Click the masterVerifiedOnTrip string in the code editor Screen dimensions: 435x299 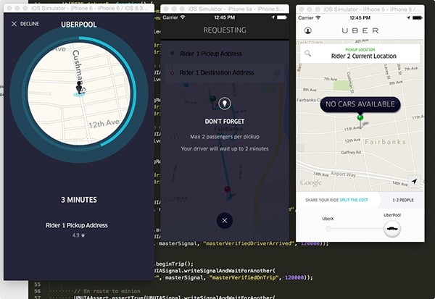[245, 277]
